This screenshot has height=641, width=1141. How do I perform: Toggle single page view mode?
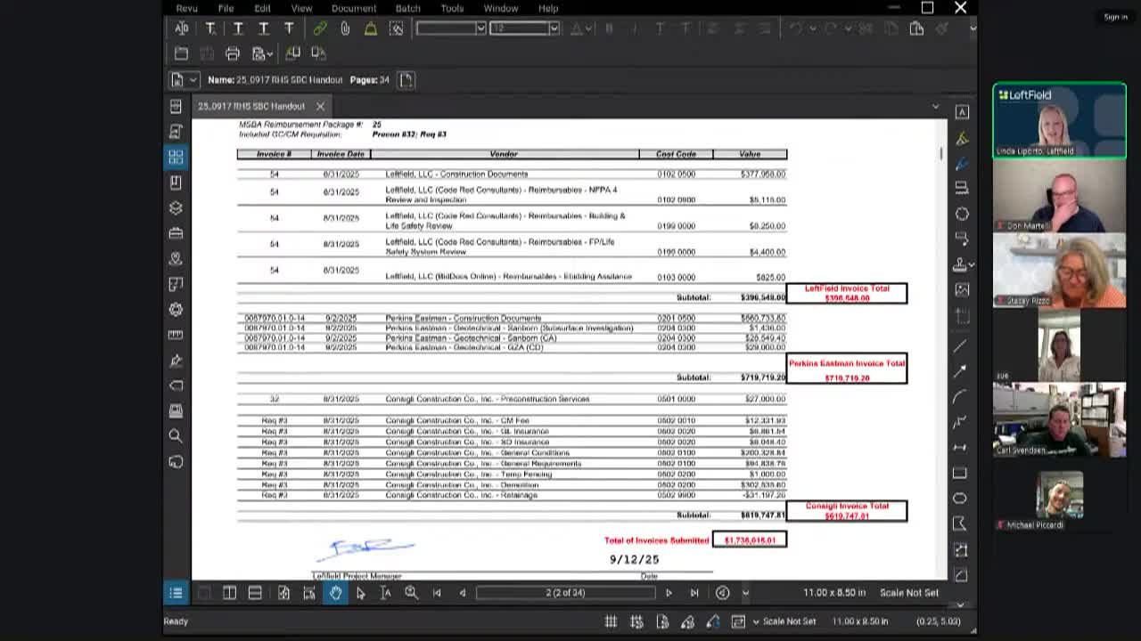click(x=204, y=593)
